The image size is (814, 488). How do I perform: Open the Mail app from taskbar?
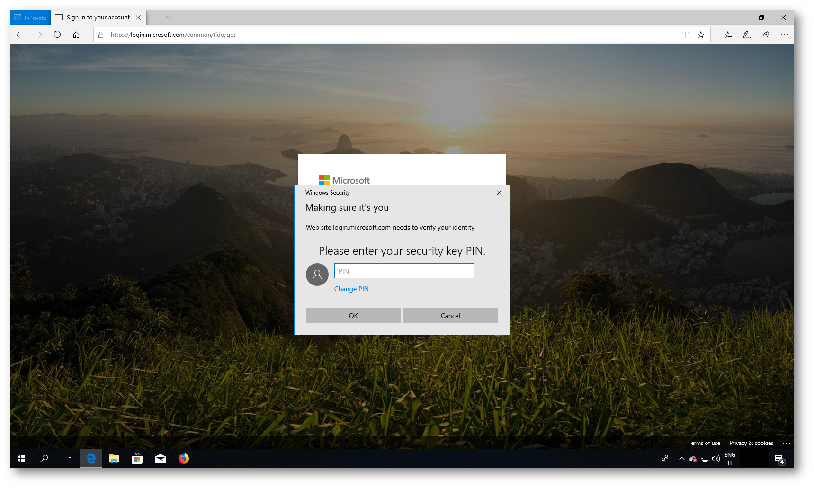(161, 459)
